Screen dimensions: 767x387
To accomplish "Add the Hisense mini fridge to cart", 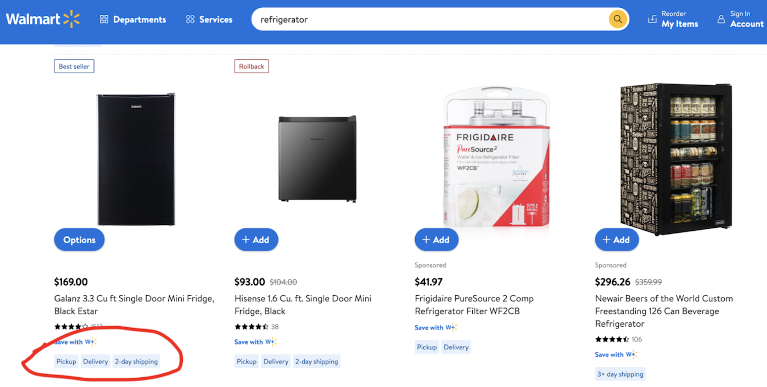I will (x=256, y=240).
